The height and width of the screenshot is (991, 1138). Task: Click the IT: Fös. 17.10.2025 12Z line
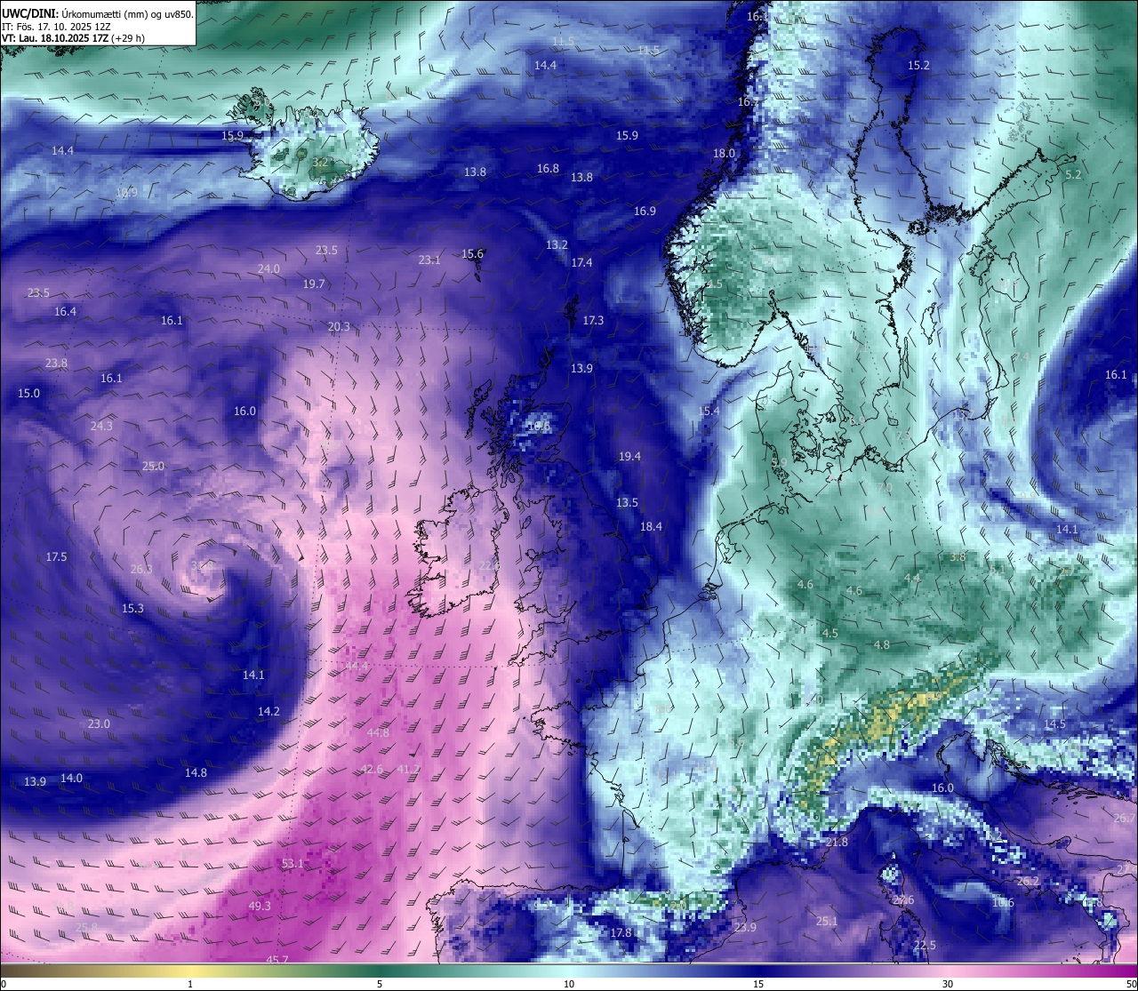tap(56, 27)
